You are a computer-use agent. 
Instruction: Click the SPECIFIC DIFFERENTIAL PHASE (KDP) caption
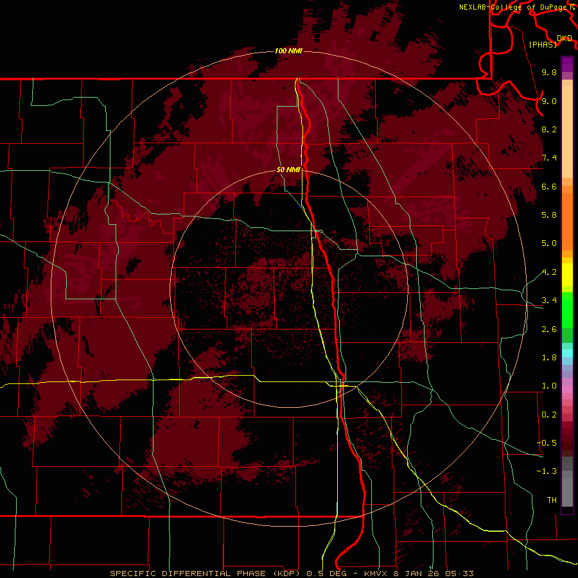tap(205, 574)
